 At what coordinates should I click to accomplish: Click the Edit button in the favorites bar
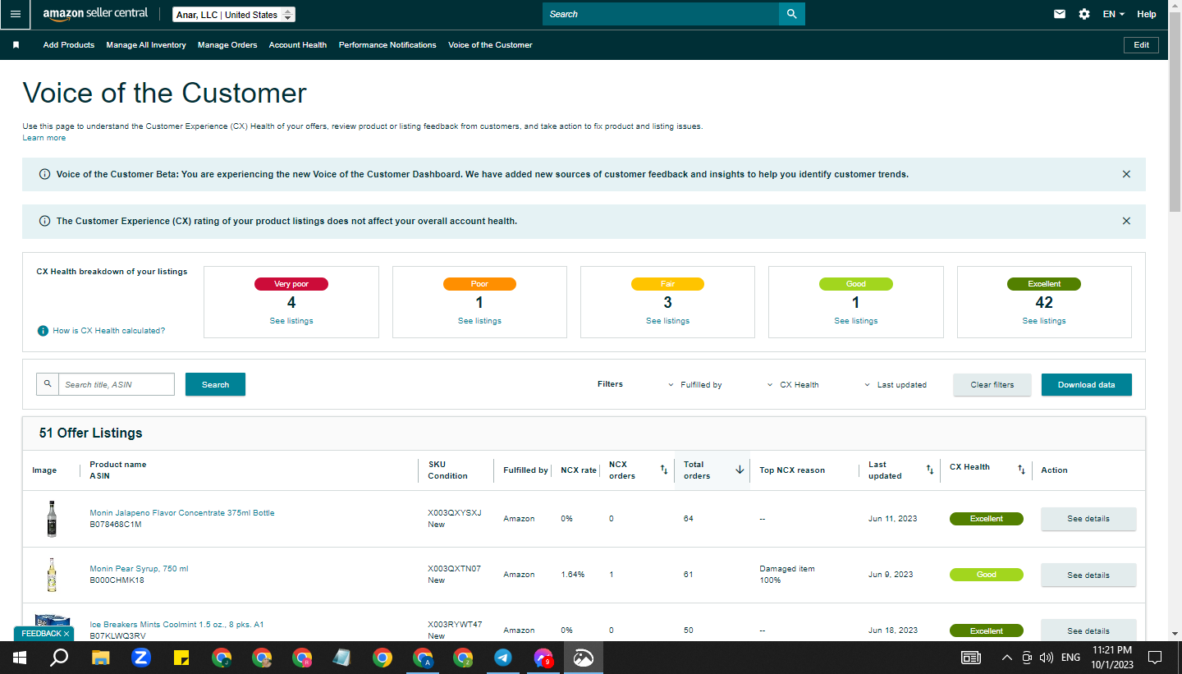[x=1141, y=45]
